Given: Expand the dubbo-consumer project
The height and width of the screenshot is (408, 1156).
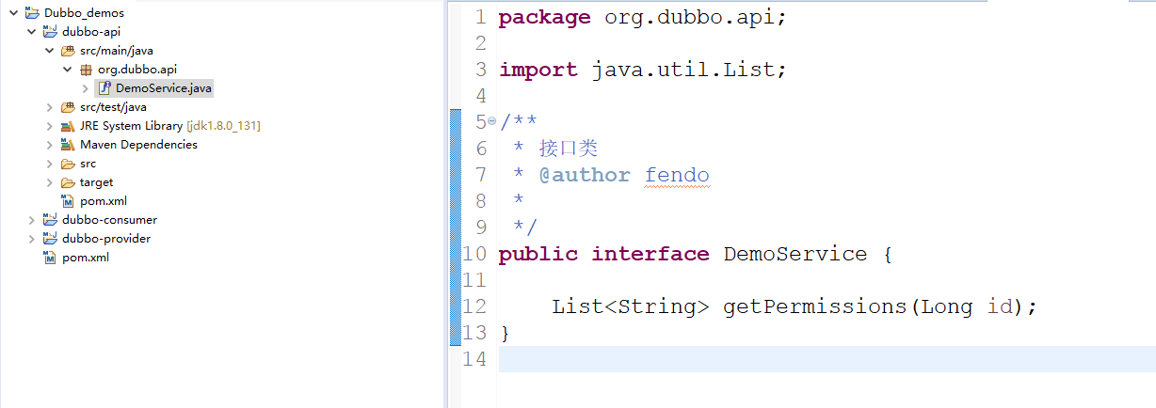Looking at the screenshot, I should [x=31, y=220].
